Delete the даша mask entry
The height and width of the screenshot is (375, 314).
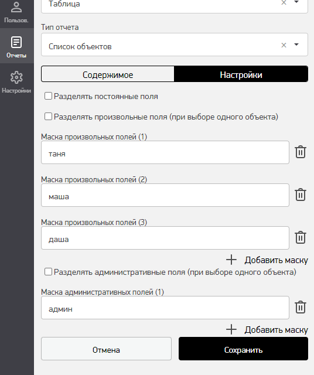coord(301,237)
